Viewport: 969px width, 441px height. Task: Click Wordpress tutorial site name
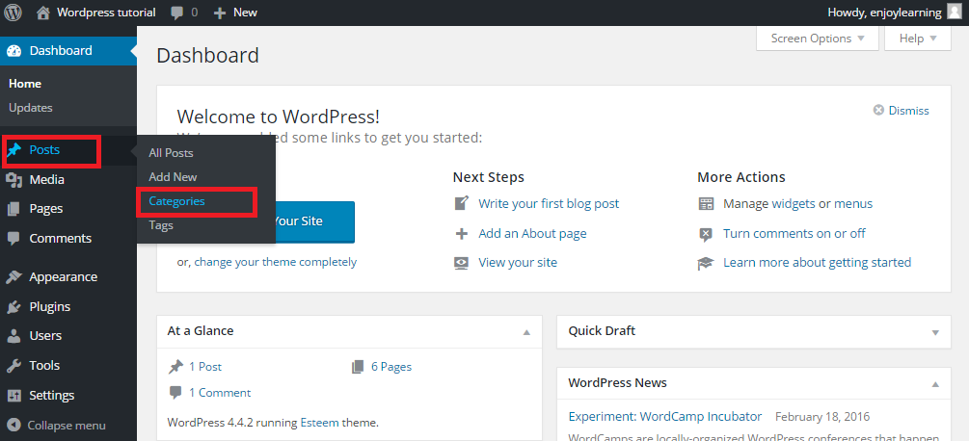point(106,13)
